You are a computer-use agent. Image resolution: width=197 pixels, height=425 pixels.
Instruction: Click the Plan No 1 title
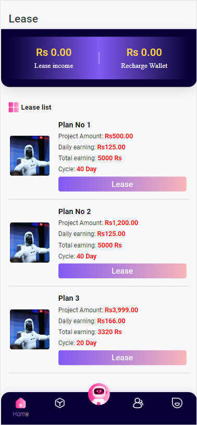point(74,125)
